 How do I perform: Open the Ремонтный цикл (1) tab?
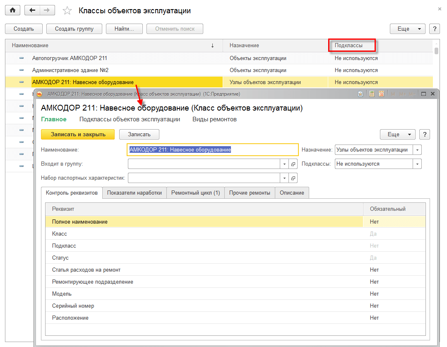[195, 193]
